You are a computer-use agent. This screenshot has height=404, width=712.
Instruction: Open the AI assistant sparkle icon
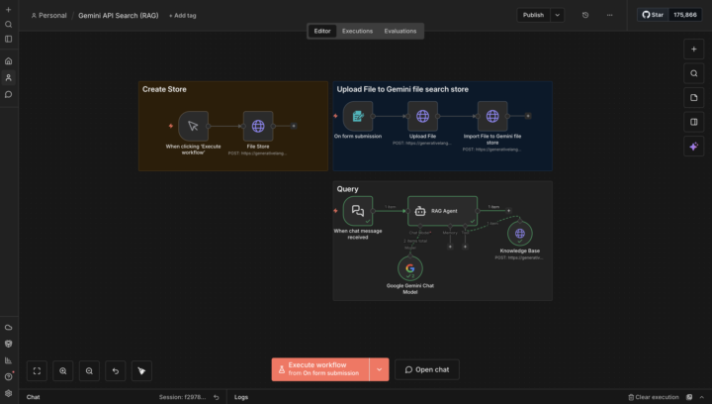pyautogui.click(x=693, y=147)
